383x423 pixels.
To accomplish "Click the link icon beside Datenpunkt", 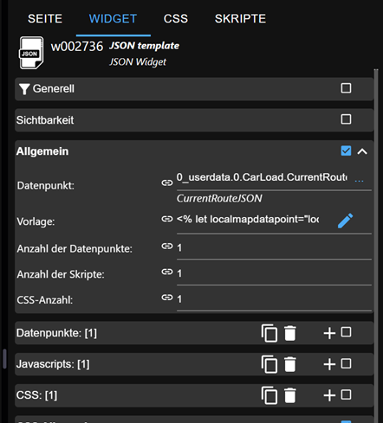I will (167, 183).
